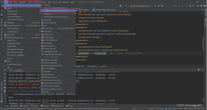Show Git history clock icon
This screenshot has width=207, height=110.
(x=190, y=6)
